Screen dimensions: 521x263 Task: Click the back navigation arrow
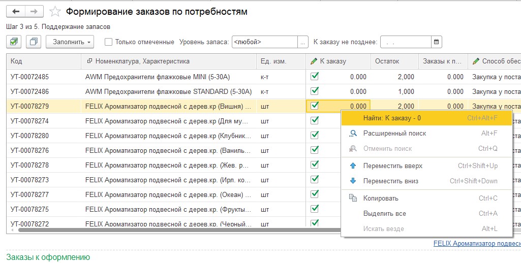coord(15,11)
